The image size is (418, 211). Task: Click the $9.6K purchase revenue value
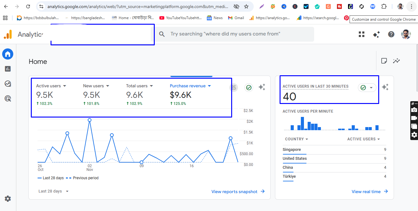[181, 95]
